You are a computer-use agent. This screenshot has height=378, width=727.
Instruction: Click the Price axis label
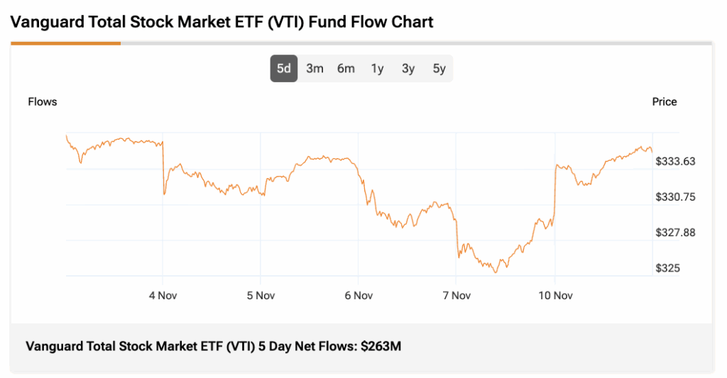pyautogui.click(x=665, y=101)
